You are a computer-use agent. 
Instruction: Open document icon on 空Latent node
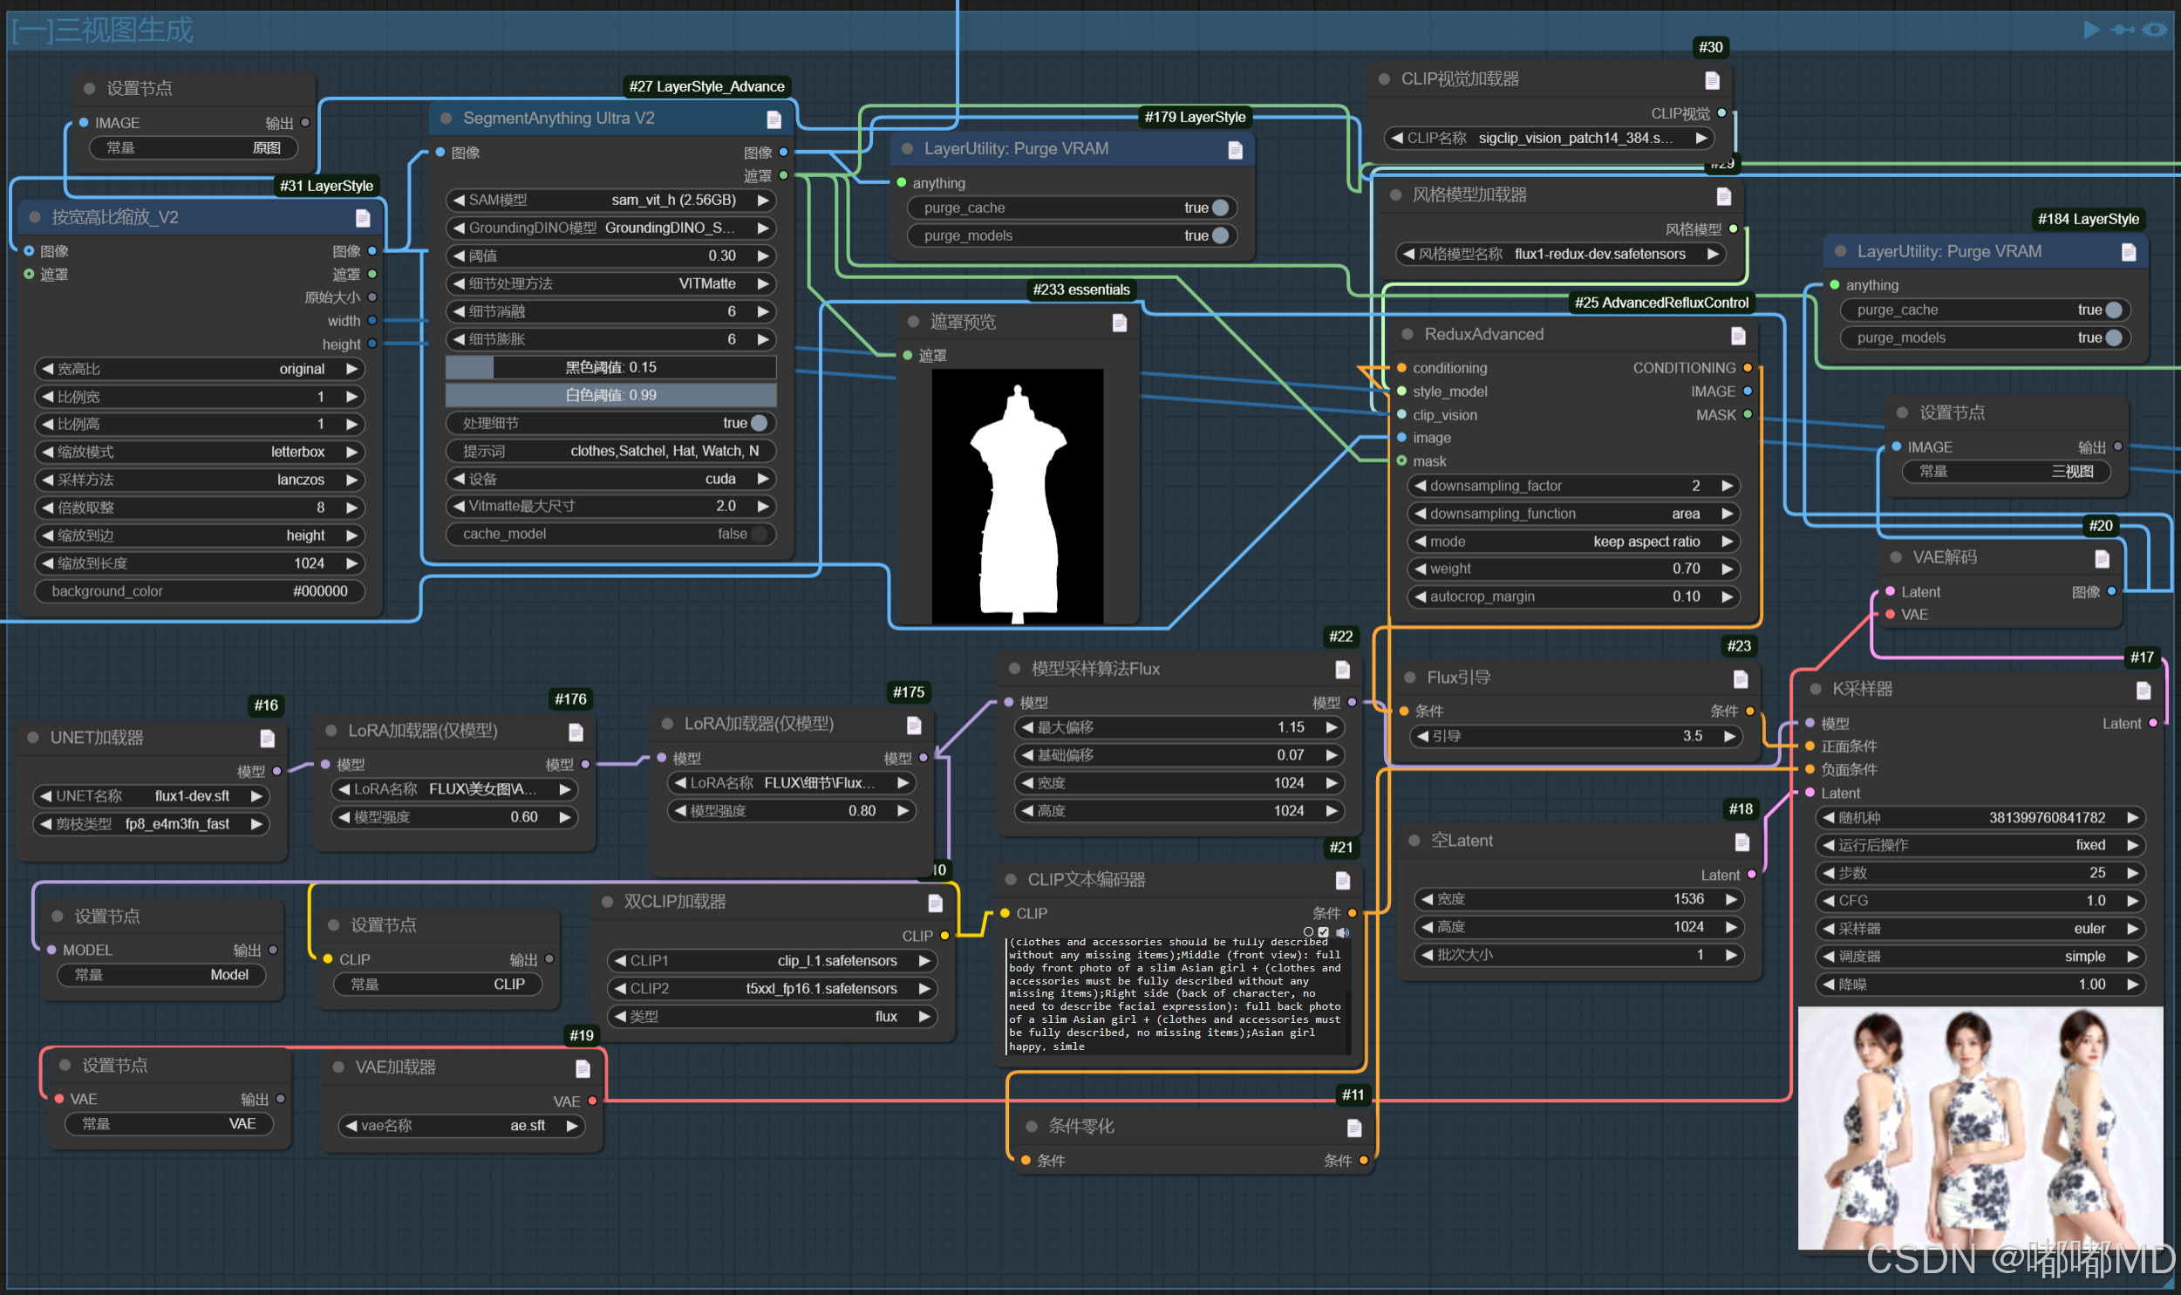click(x=1741, y=842)
